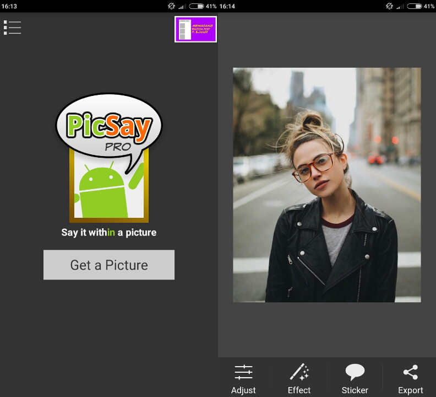Open the Sticker speech bubble tool

pyautogui.click(x=355, y=379)
